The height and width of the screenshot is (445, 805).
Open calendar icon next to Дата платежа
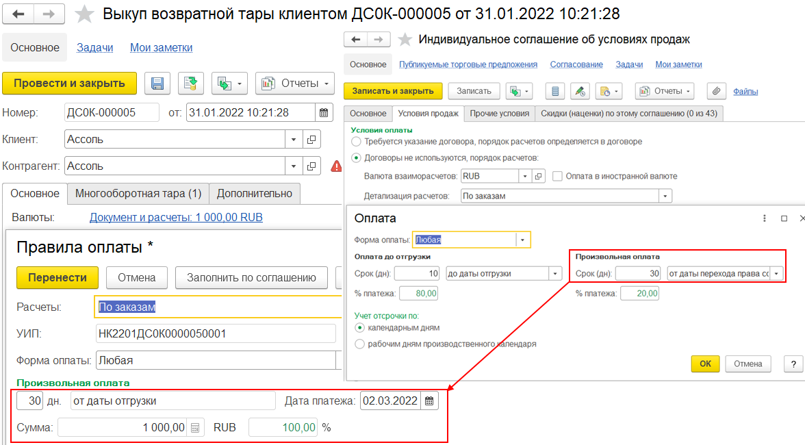(x=429, y=401)
